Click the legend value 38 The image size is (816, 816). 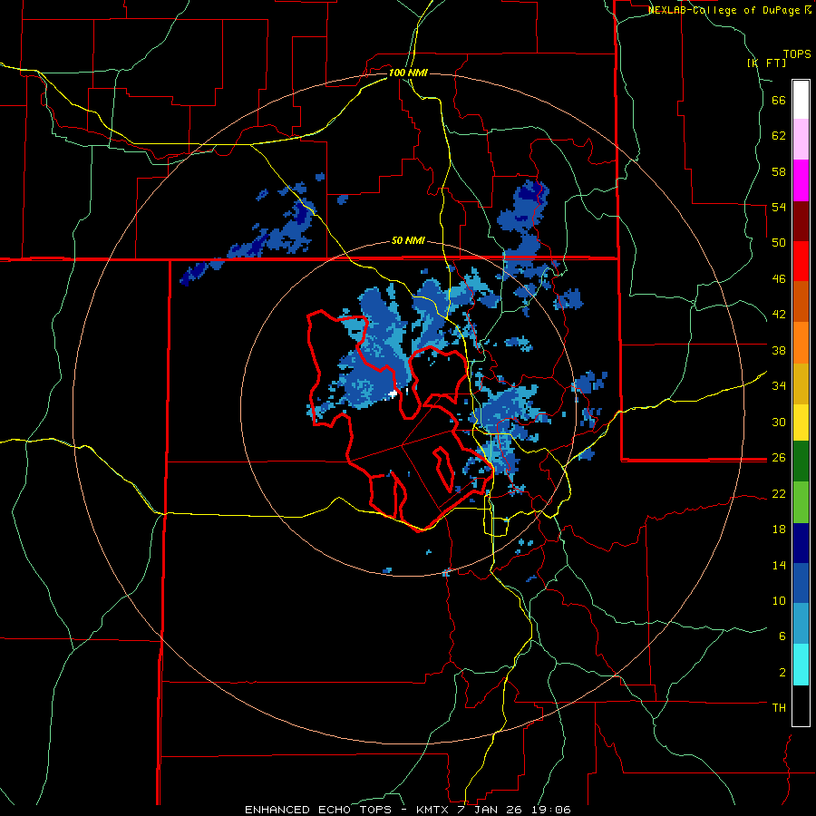point(779,350)
